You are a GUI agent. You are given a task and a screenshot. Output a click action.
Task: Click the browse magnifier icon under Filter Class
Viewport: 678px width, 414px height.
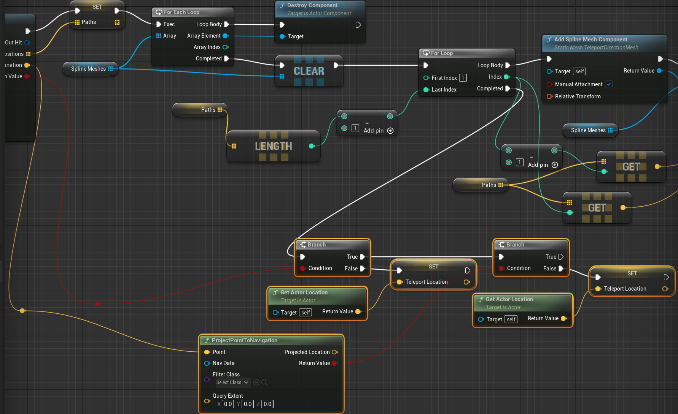[x=264, y=382]
